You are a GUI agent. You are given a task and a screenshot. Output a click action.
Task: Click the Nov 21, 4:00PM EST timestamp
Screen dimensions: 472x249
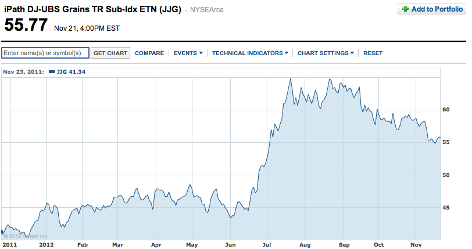click(87, 28)
